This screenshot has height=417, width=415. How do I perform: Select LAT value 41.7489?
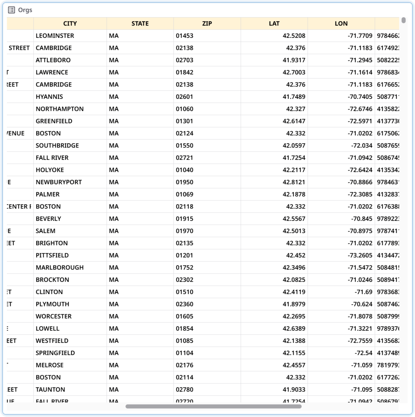[x=274, y=97]
